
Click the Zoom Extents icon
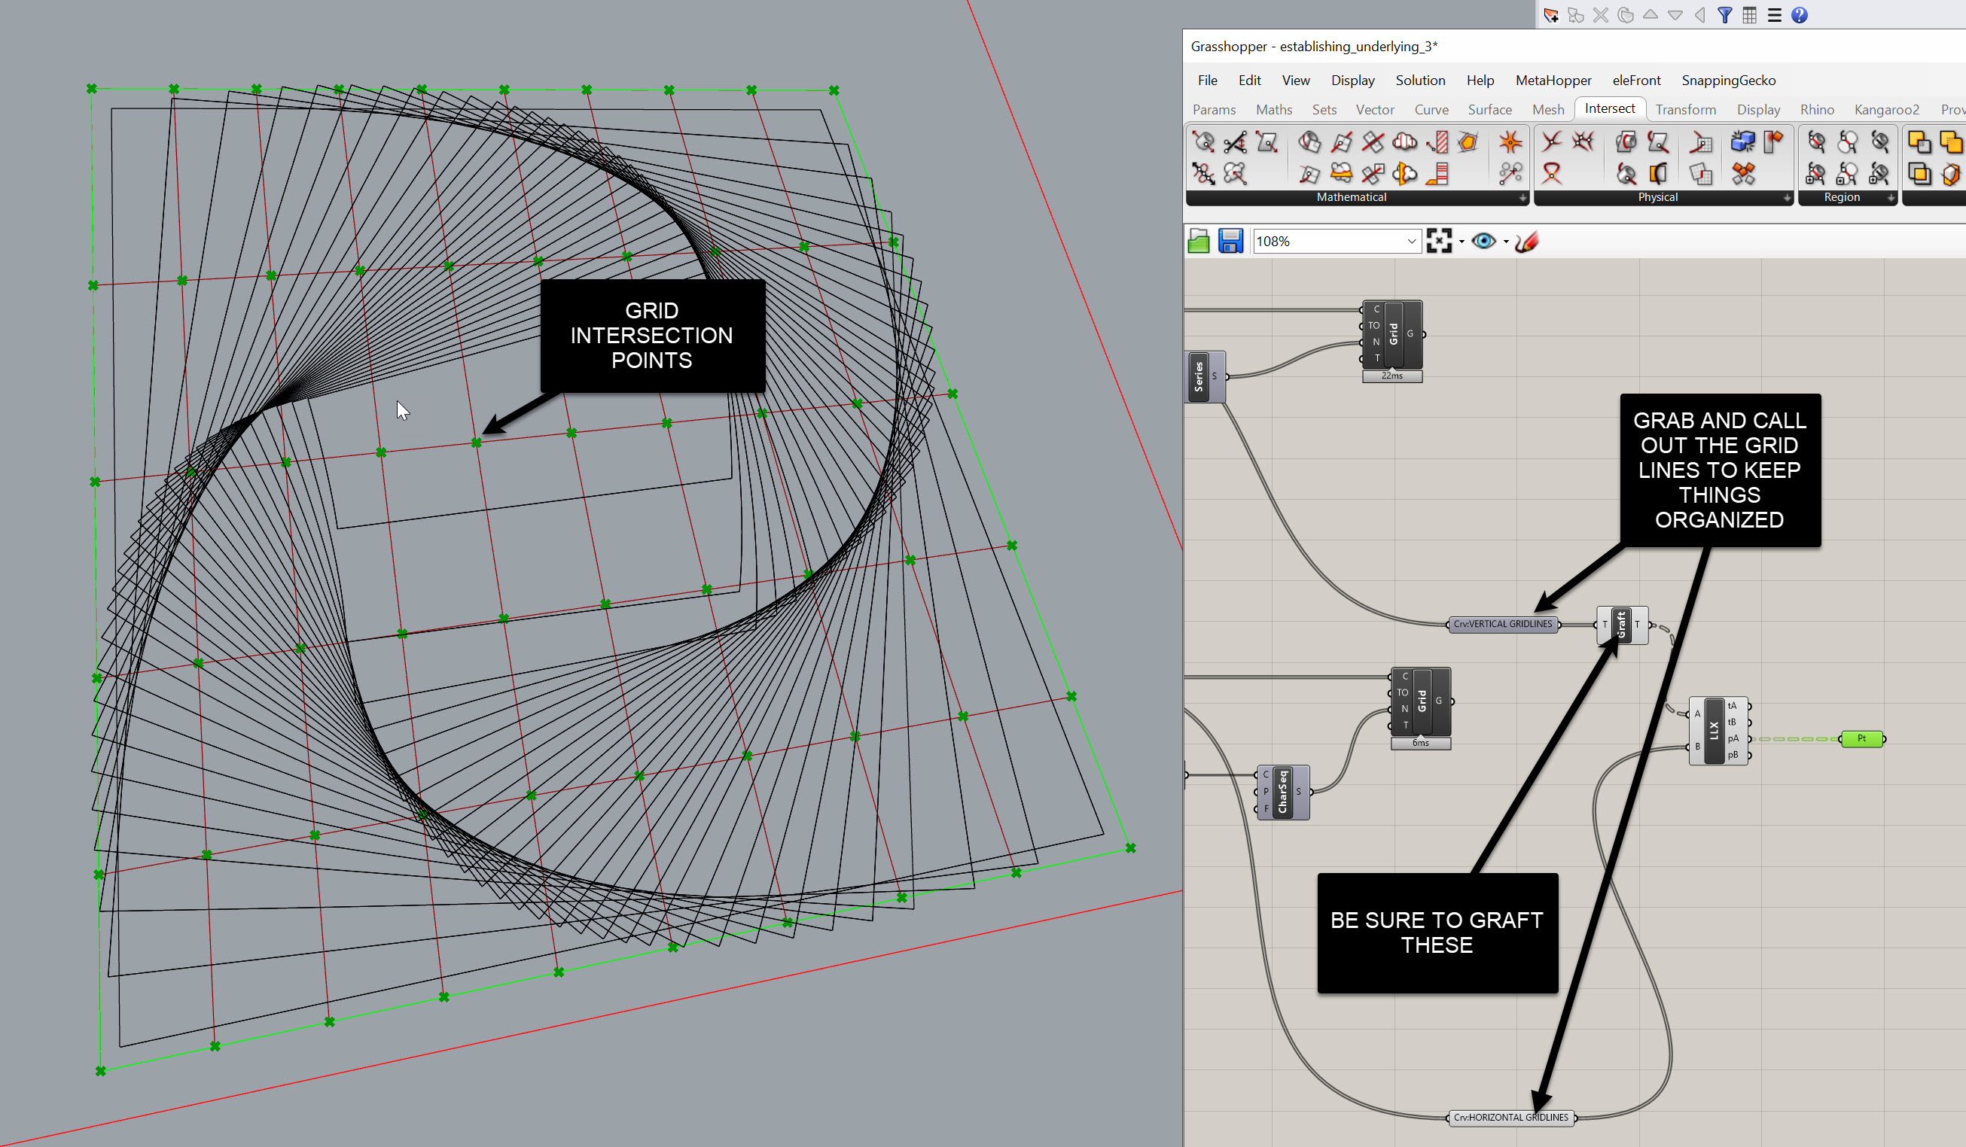(1439, 242)
